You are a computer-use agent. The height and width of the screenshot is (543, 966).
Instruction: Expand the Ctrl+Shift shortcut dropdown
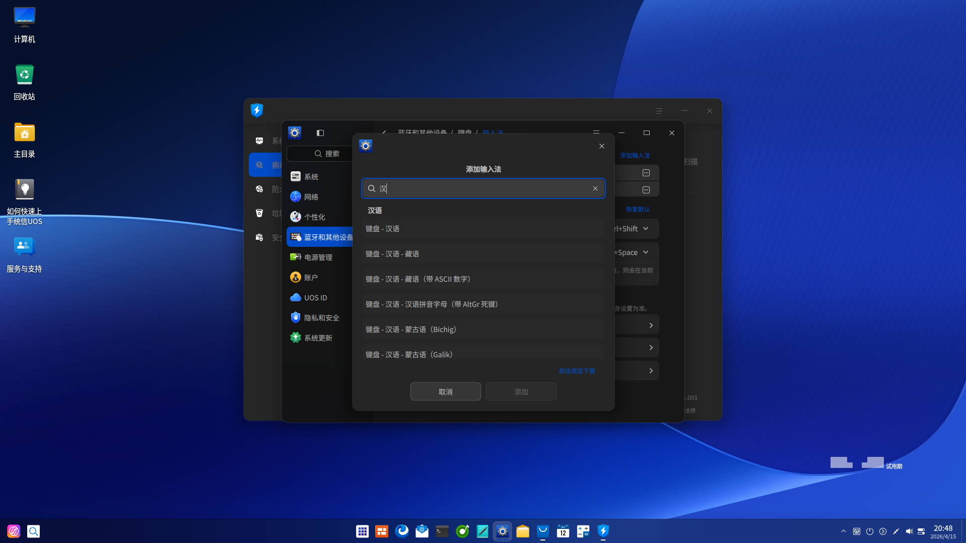point(646,229)
